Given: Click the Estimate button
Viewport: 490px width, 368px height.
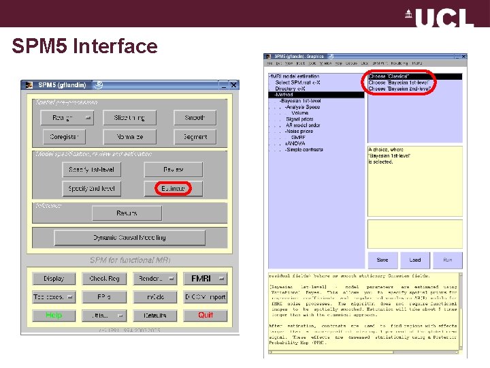Looking at the screenshot, I should pos(173,189).
